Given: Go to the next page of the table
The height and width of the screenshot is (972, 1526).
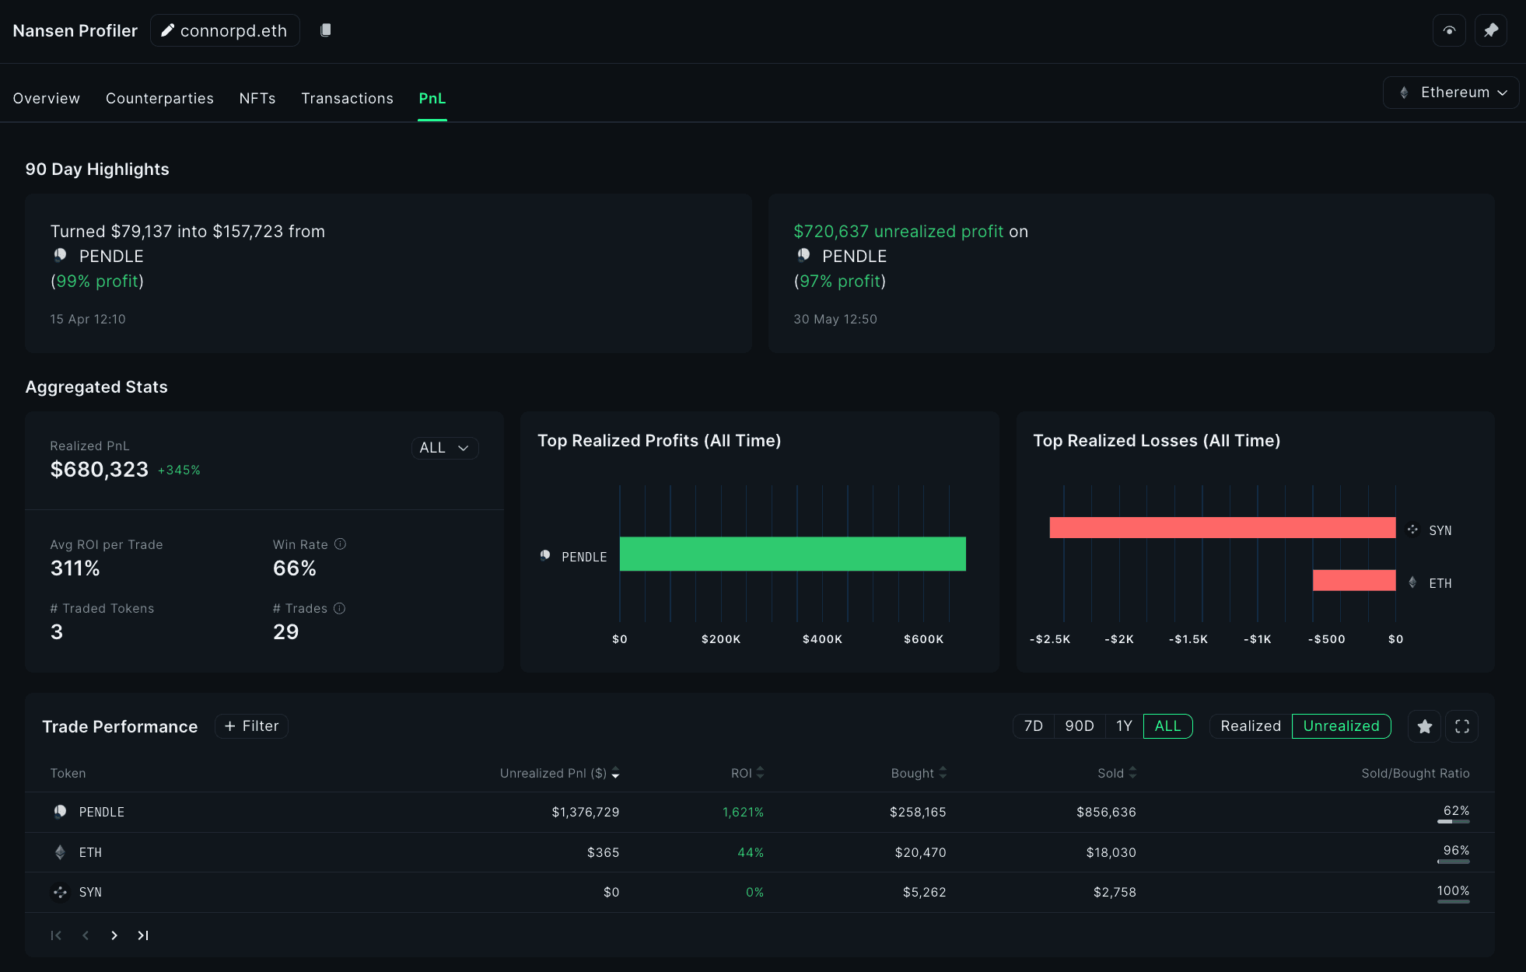Looking at the screenshot, I should pyautogui.click(x=114, y=935).
